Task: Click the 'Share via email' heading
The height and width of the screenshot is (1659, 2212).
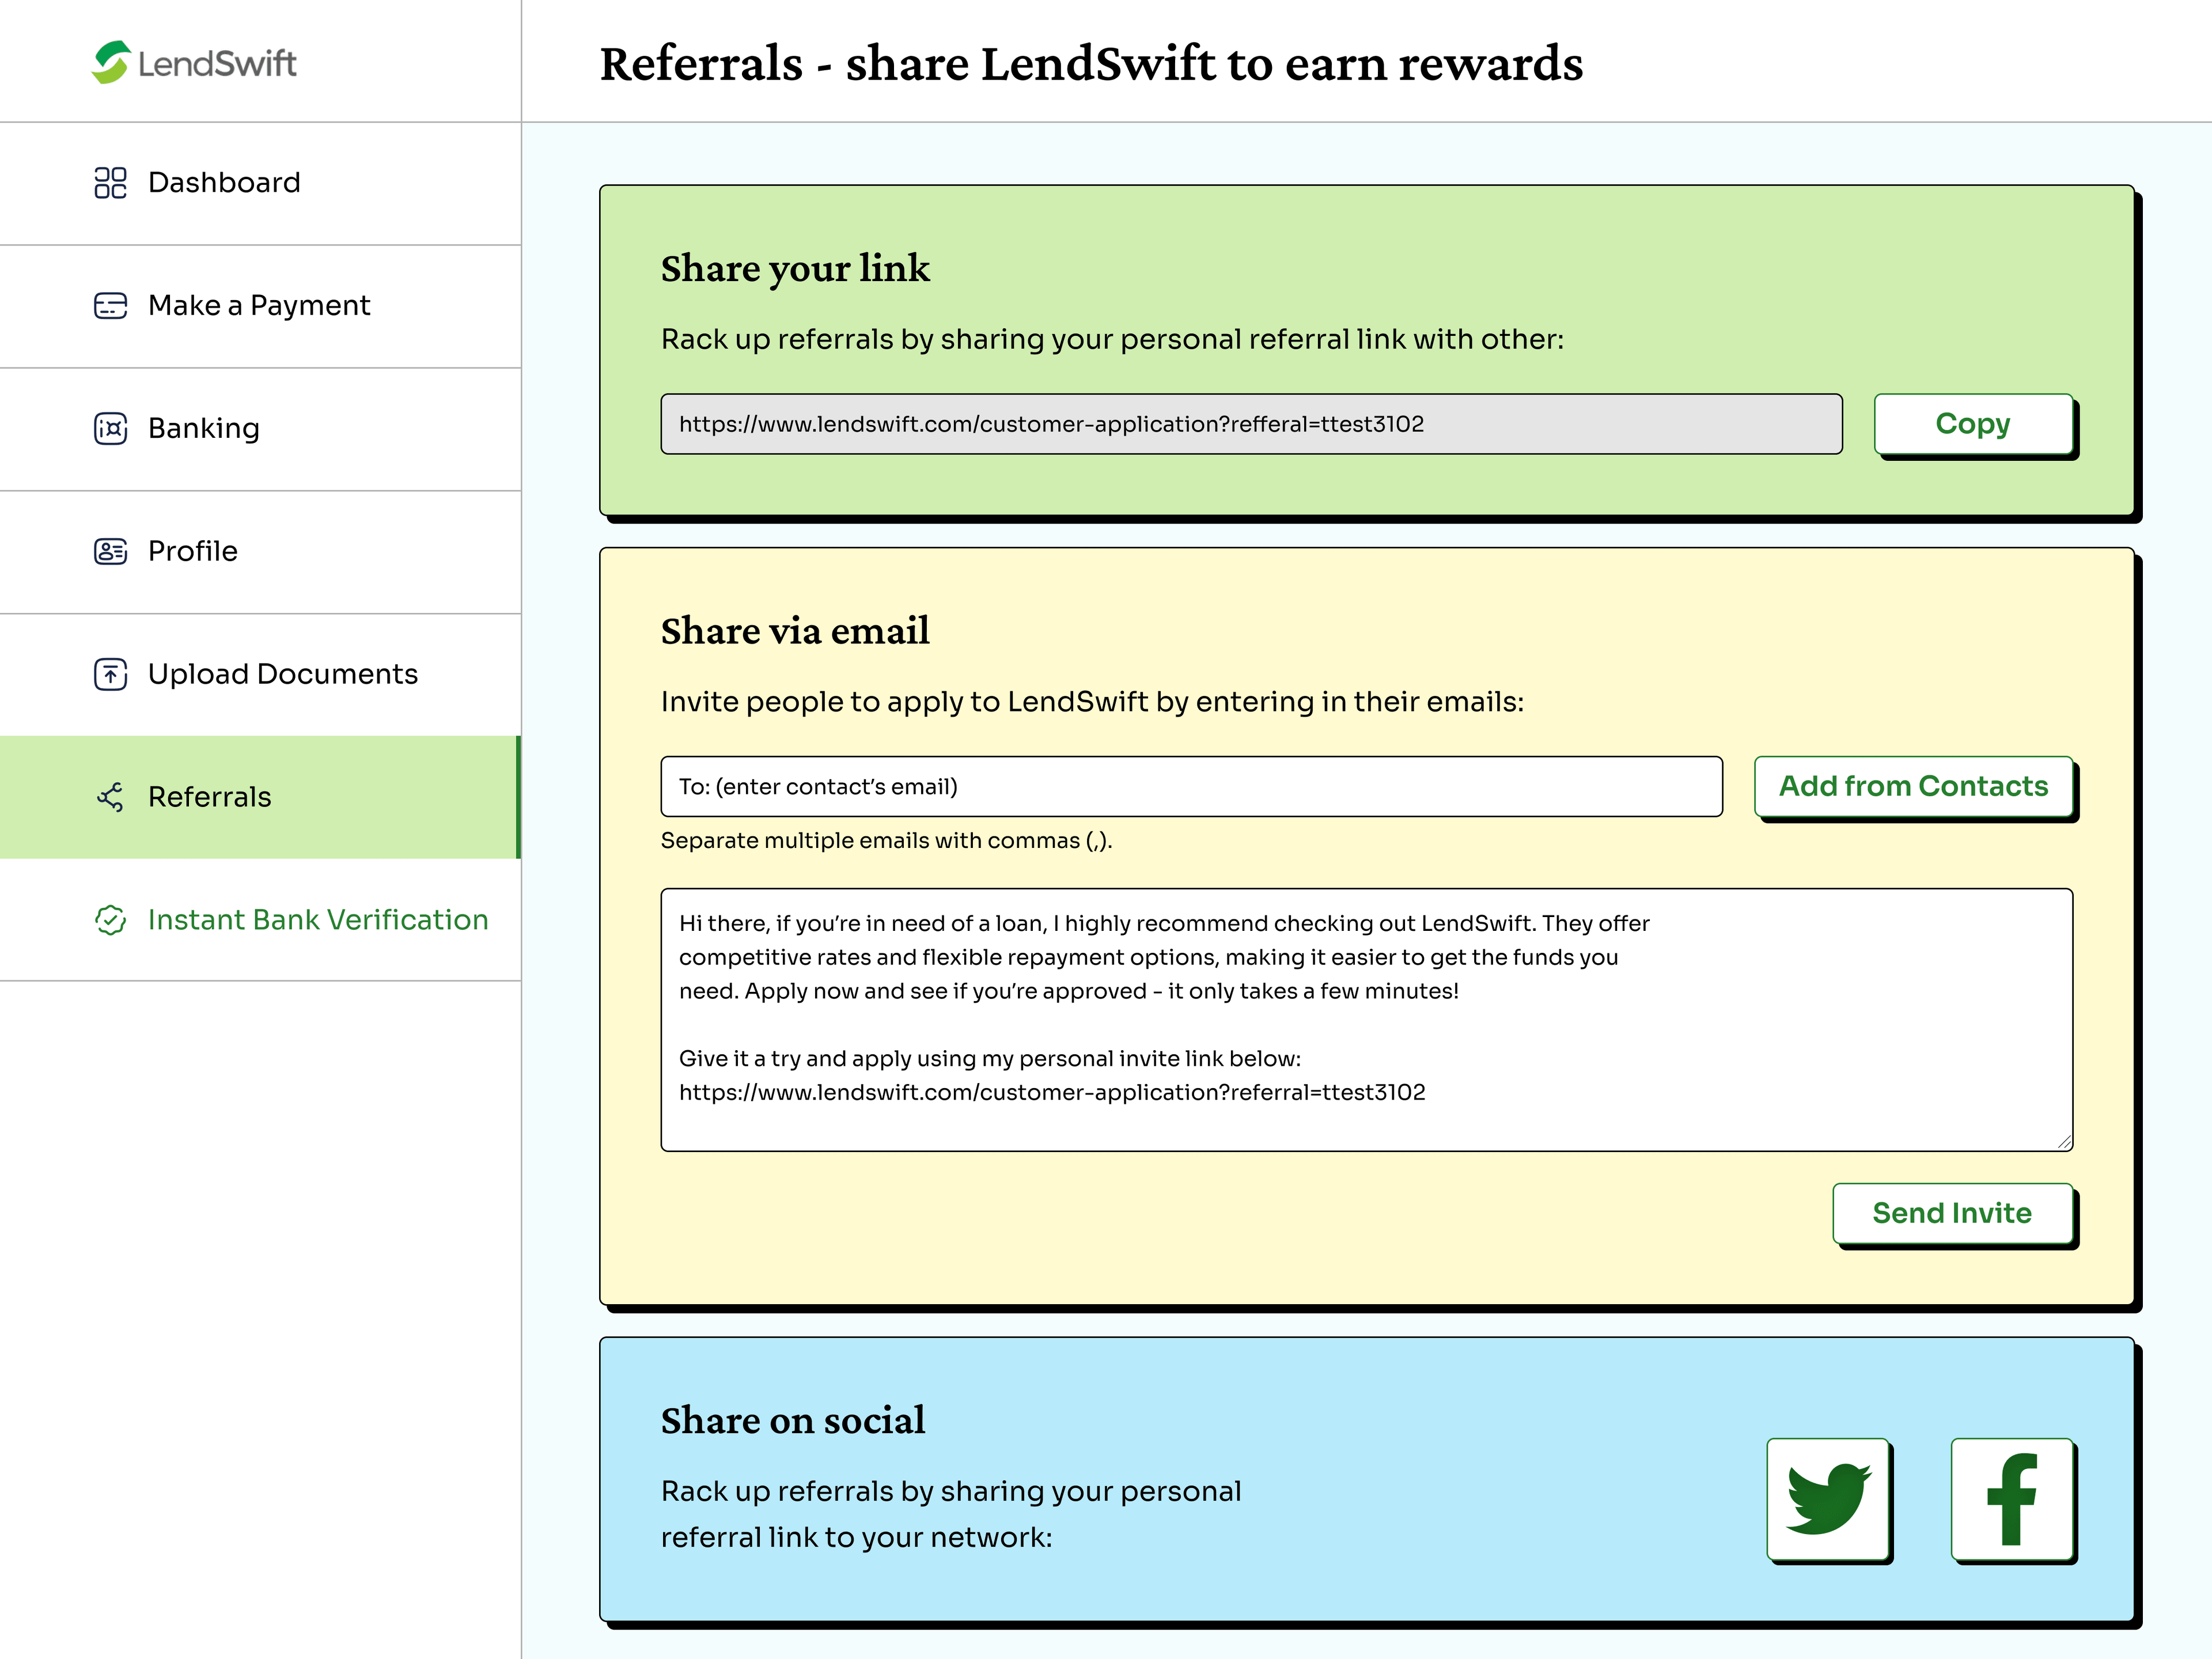Action: 795,631
